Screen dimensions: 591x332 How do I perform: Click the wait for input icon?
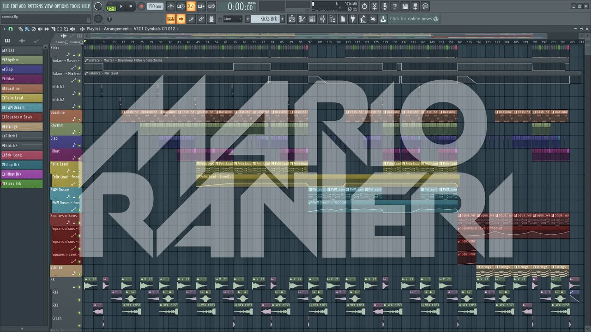coord(181,6)
